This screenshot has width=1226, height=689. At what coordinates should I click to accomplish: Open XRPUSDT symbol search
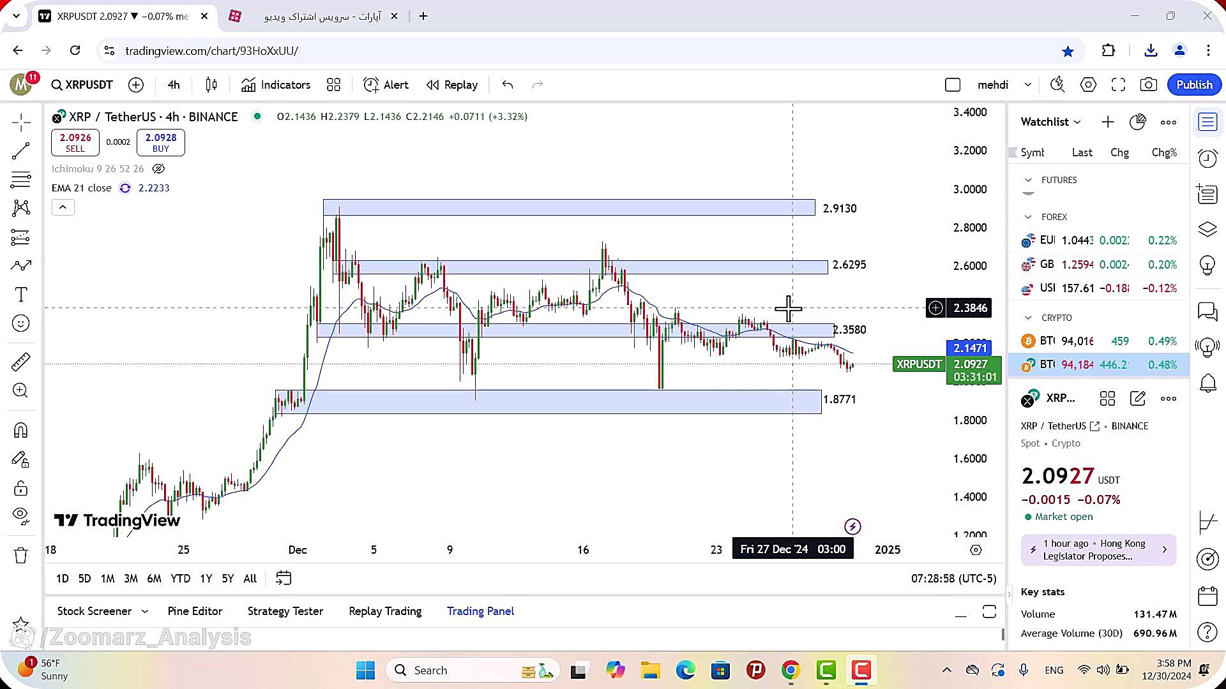coord(82,85)
